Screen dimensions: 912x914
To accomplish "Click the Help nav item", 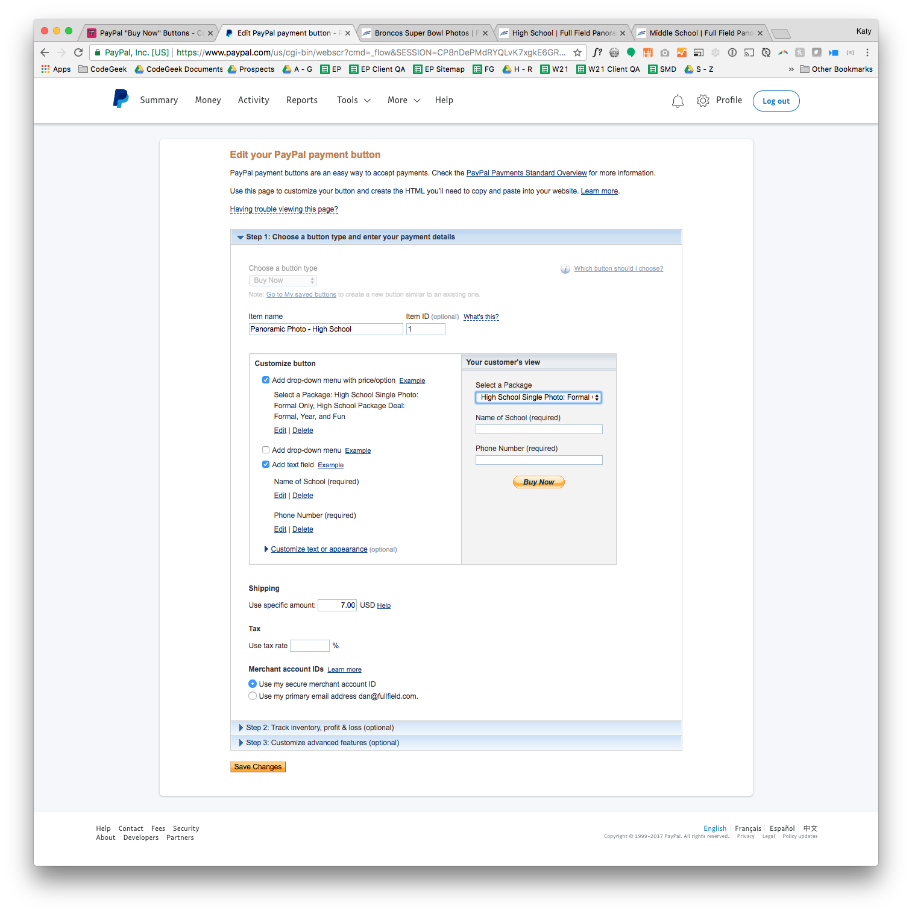I will coord(444,100).
